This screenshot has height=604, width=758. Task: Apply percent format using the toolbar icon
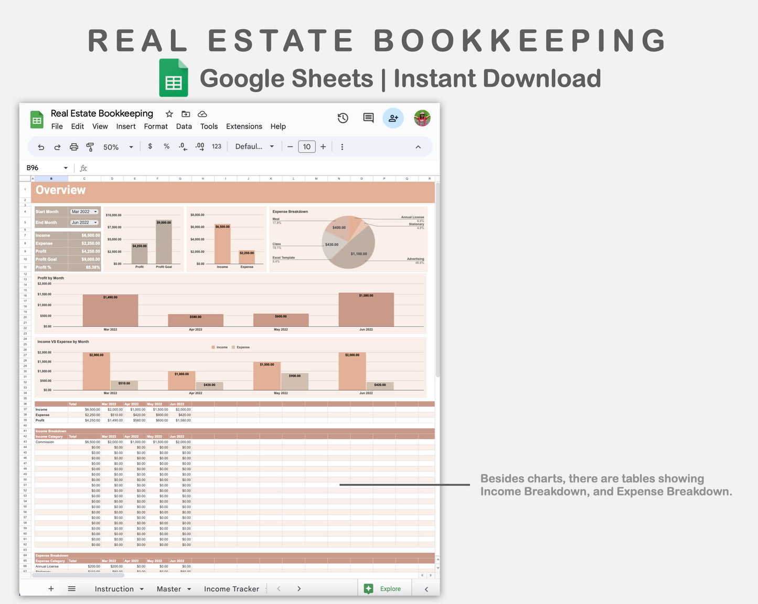tap(166, 146)
